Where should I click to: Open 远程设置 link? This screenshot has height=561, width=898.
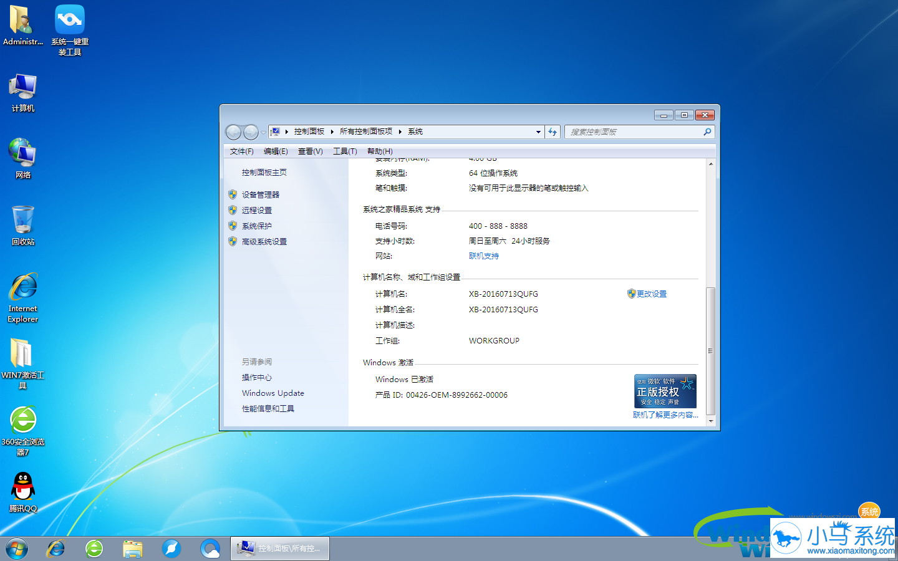(257, 211)
